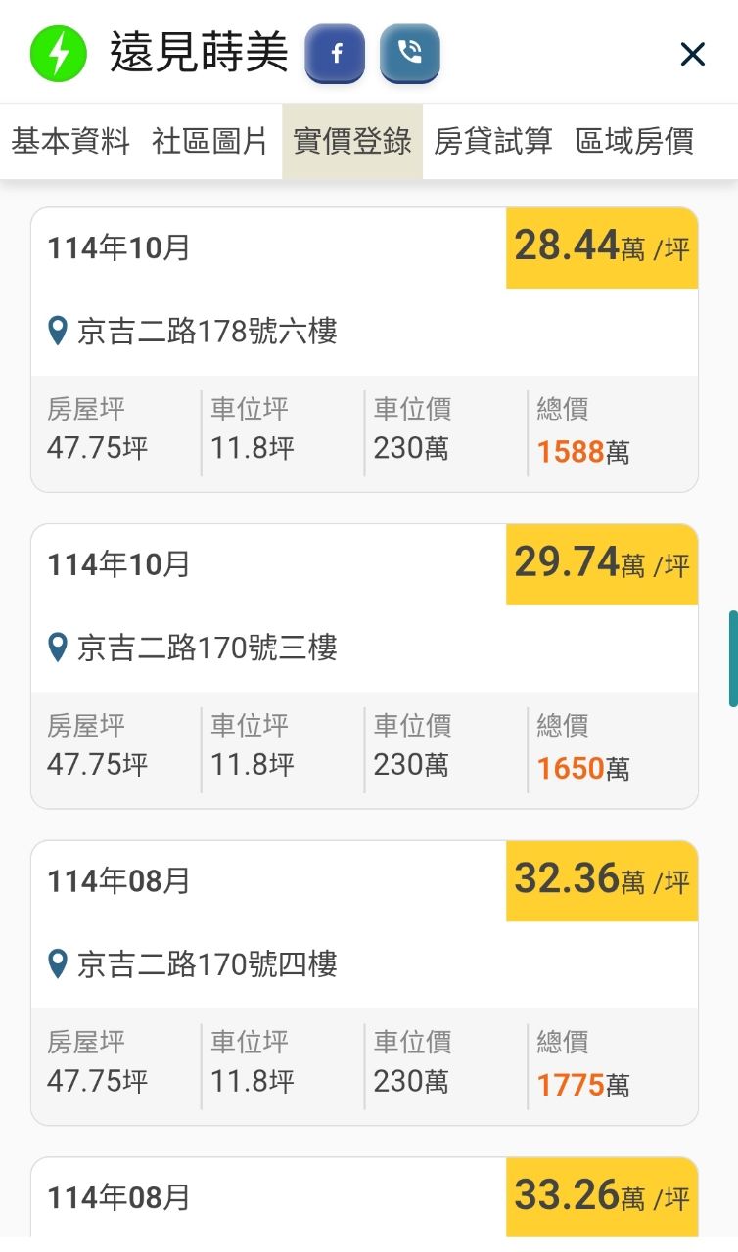
Task: Click the 28.44萬/坪 price badge
Action: coord(601,247)
